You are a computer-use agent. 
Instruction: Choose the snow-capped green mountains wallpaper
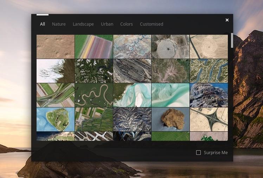tap(94, 71)
